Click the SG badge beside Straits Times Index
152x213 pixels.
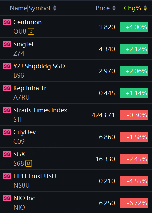pyautogui.click(x=7, y=110)
